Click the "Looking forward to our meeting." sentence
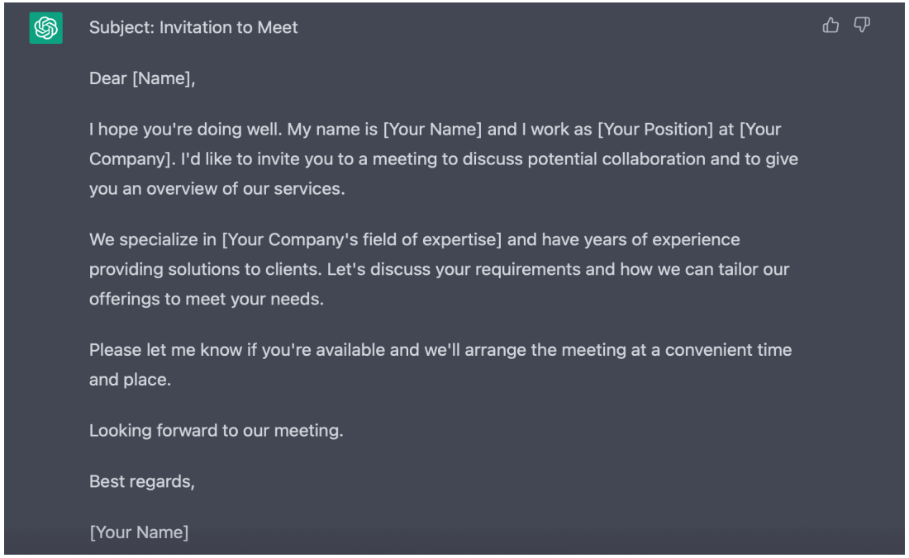Viewport: 909px width, 558px height. (216, 430)
